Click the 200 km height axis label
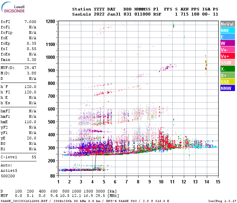The image size is (237, 203). point(51,161)
